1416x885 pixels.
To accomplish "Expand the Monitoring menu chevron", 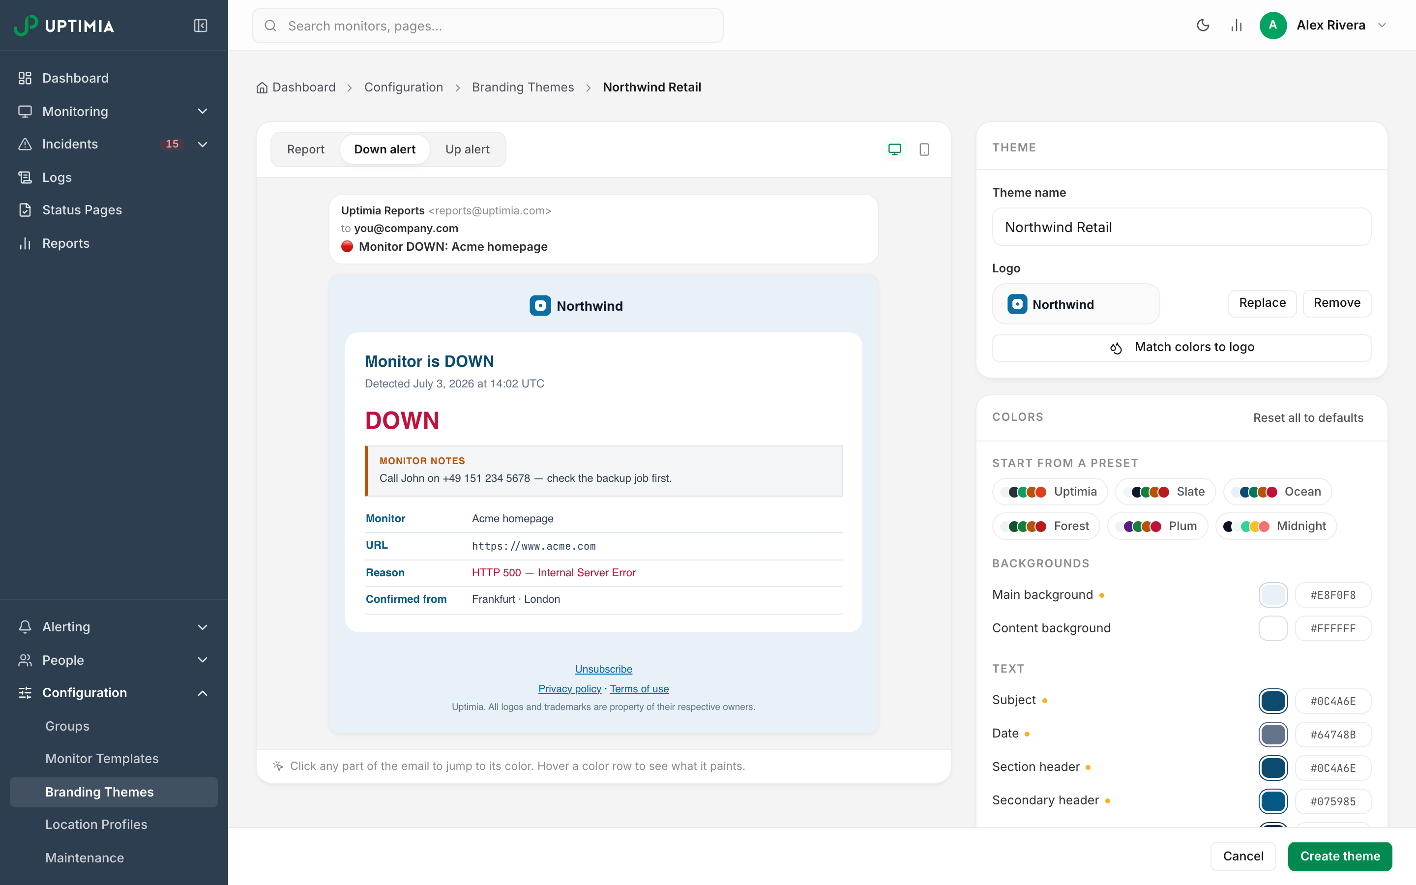I will point(203,111).
